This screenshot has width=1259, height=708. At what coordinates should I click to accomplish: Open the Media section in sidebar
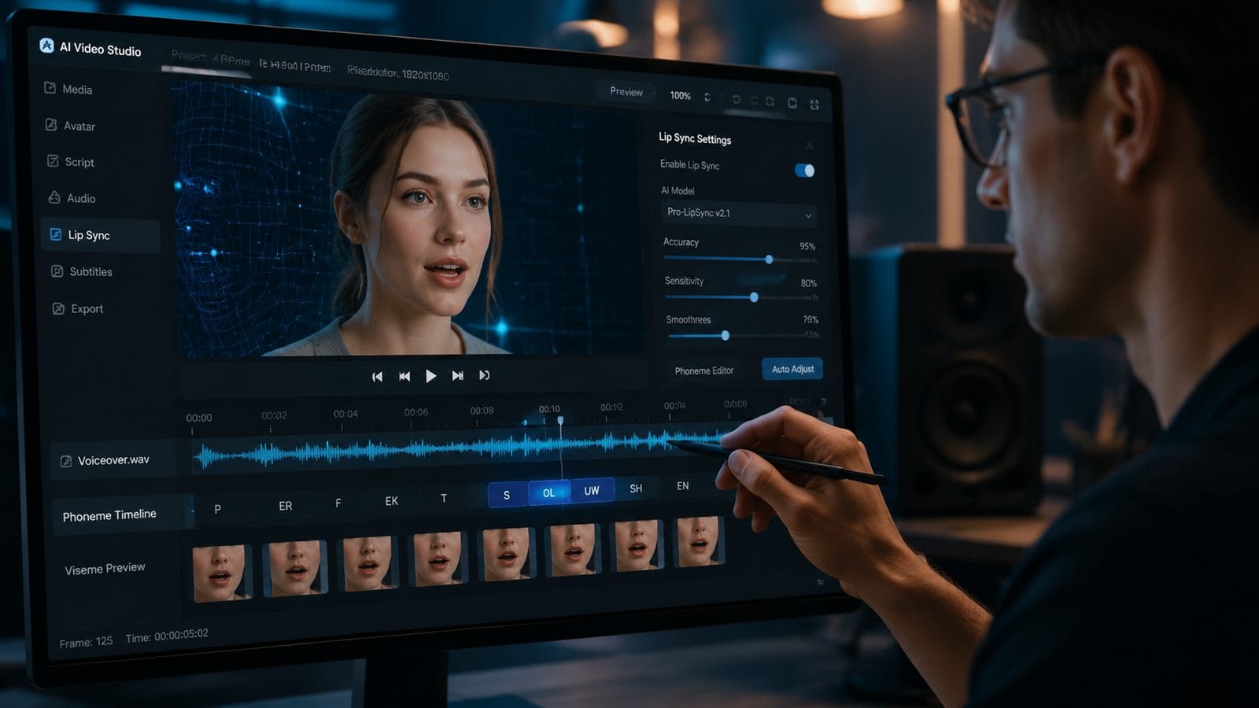click(68, 89)
